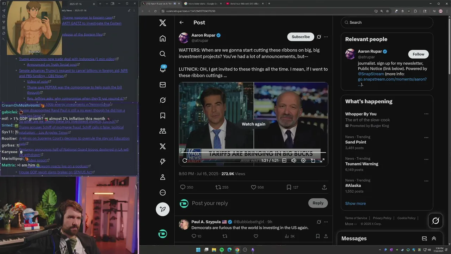This screenshot has width=451, height=254.
Task: Bookmark Paul A. Szypula's reply
Action: click(x=317, y=236)
